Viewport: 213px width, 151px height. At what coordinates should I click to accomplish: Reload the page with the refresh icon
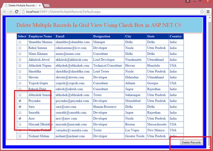tap(17, 12)
